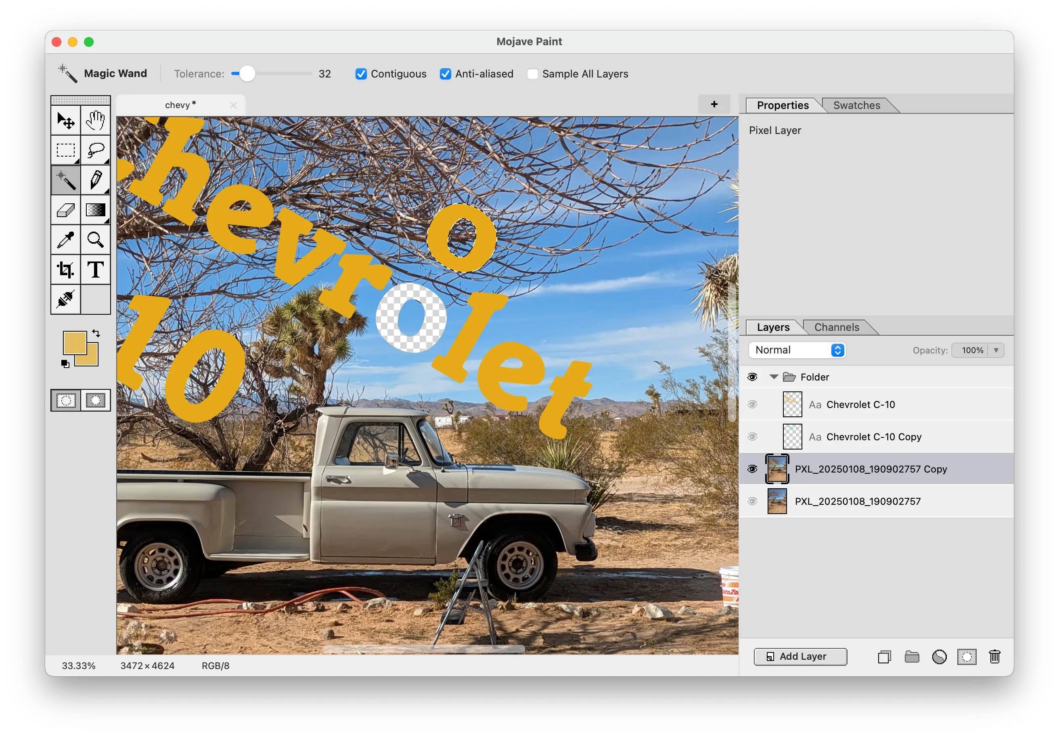Click the Add Layer button
The width and height of the screenshot is (1059, 736).
click(x=800, y=657)
